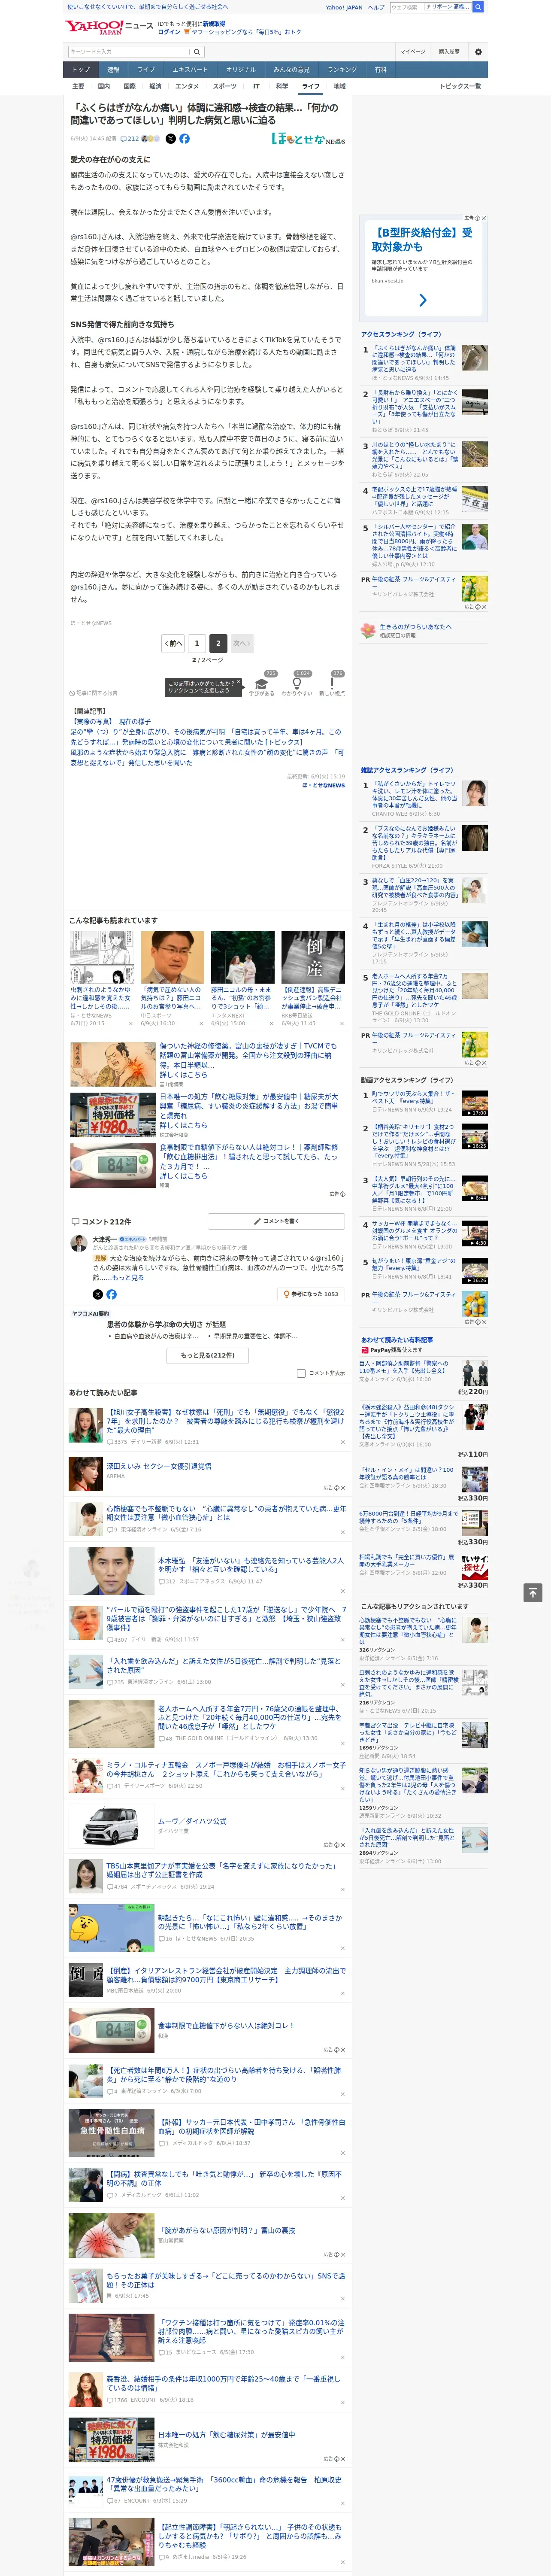Focus the keyword search input field
The height and width of the screenshot is (2576, 551).
tap(129, 52)
